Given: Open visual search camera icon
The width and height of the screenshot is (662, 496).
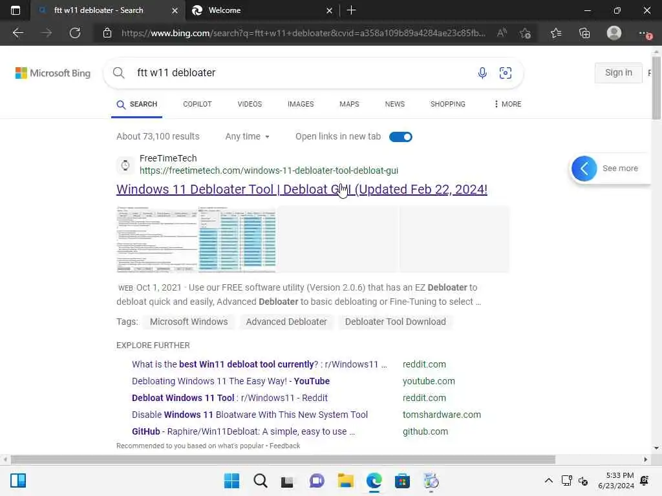Looking at the screenshot, I should [506, 72].
